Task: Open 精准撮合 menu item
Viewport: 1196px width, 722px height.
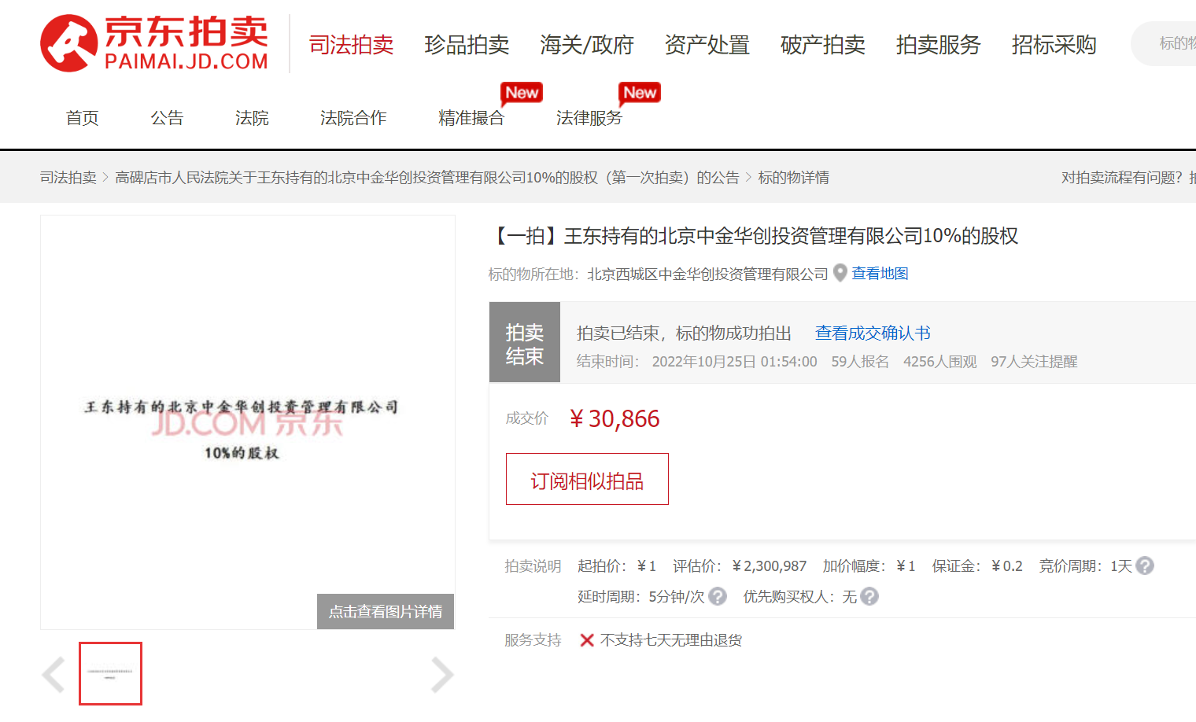Action: pyautogui.click(x=471, y=118)
